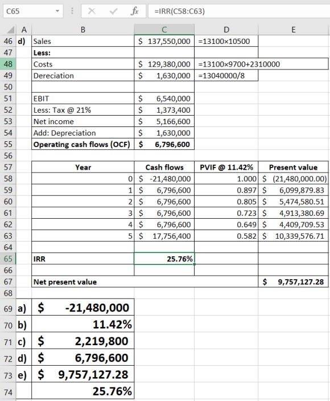Click the Operating cash flows (OCF) label
The height and width of the screenshot is (401, 330).
[x=82, y=145]
